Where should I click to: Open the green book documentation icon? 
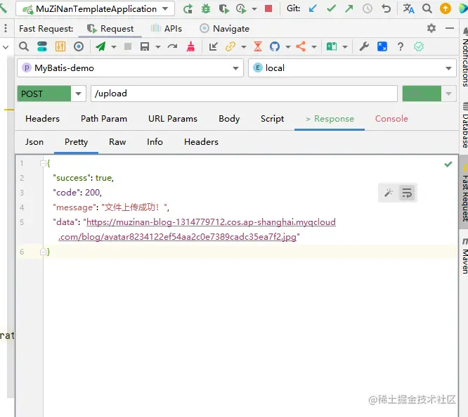[332, 46]
